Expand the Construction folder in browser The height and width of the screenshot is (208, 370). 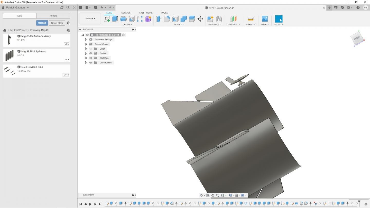pyautogui.click(x=86, y=63)
